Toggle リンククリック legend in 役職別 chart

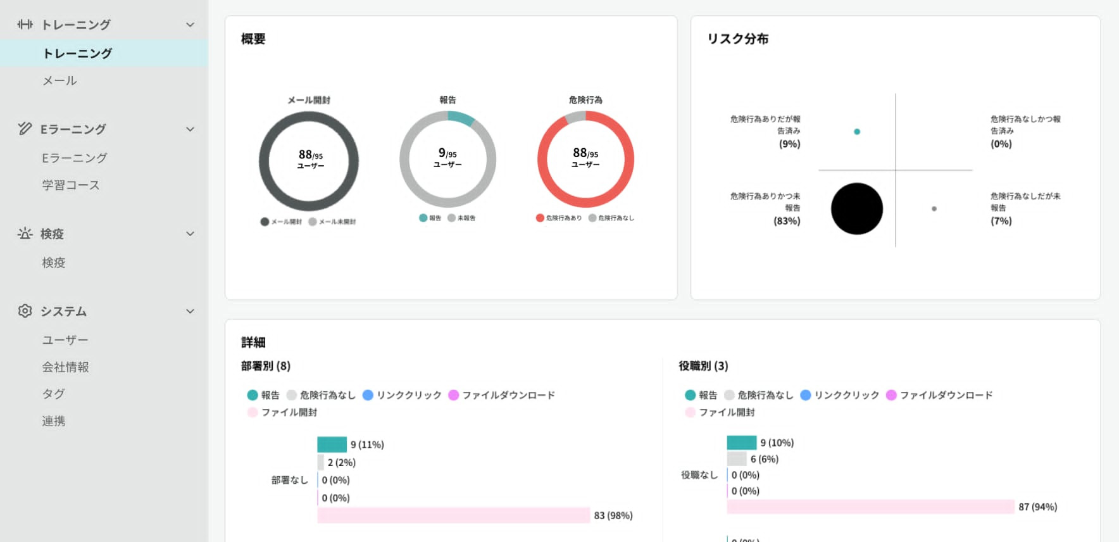(839, 395)
